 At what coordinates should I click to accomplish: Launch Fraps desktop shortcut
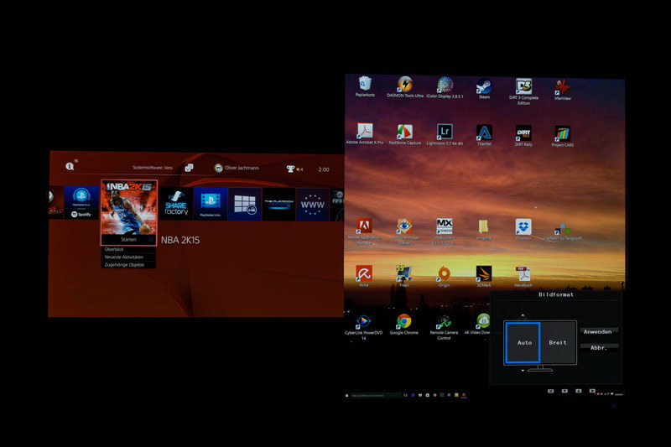pos(403,276)
